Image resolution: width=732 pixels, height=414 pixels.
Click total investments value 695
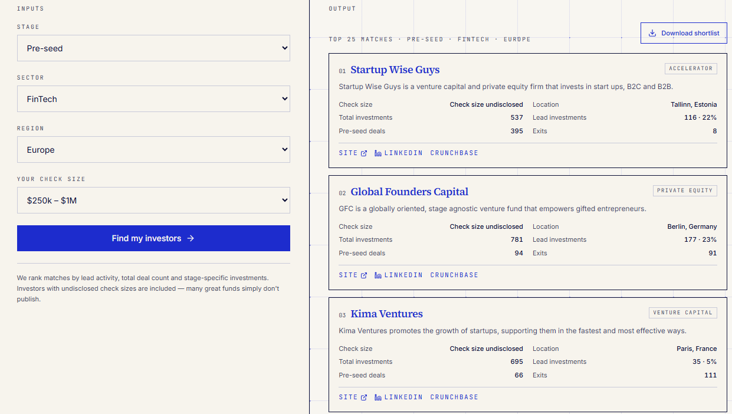[x=517, y=362]
